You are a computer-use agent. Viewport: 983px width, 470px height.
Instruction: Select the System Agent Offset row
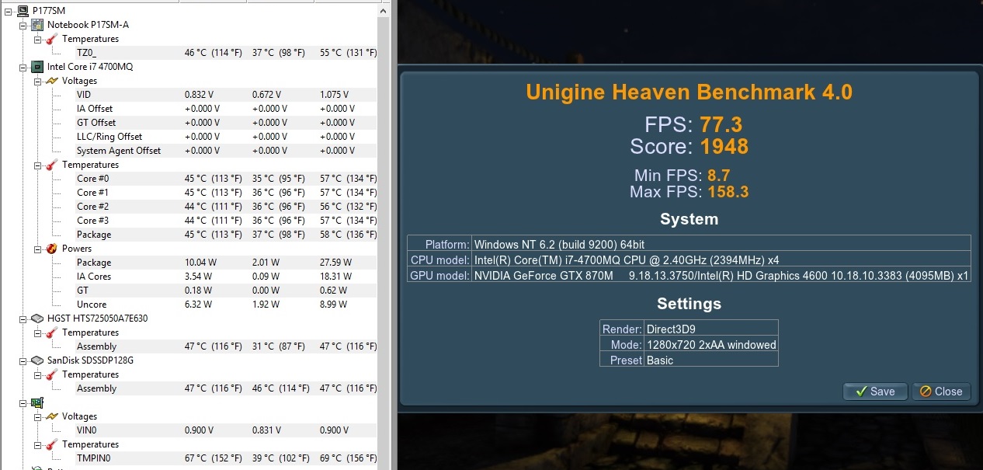click(225, 151)
